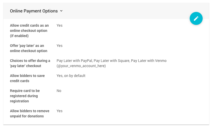Viewport: 212px width, 128px height.
Task: Select the 'Allow bidders to remove unpaid for donations' label
Action: pos(29,113)
